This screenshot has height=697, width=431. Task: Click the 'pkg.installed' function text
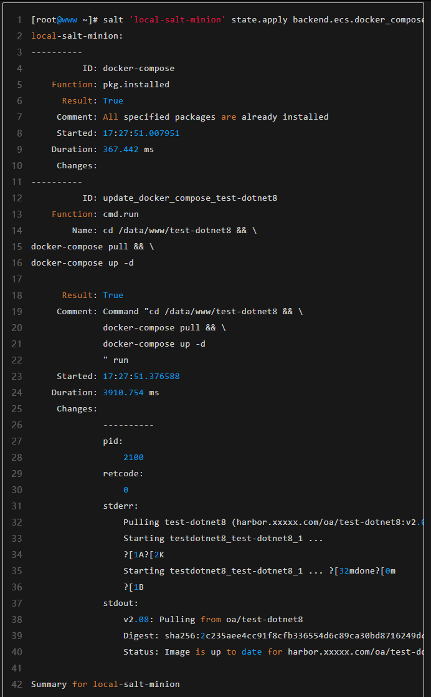pos(136,85)
